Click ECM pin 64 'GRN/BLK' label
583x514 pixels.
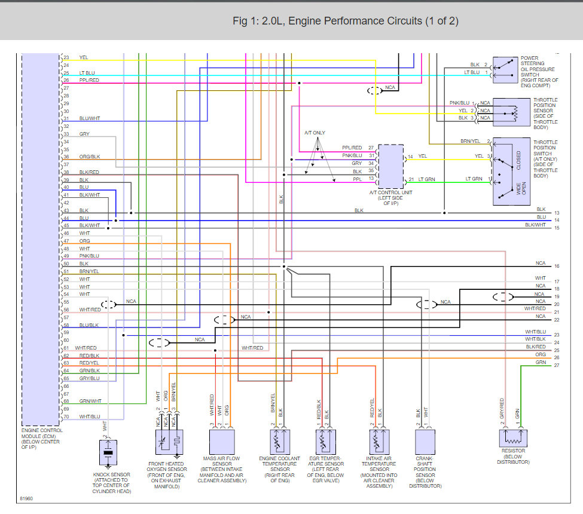(x=89, y=371)
